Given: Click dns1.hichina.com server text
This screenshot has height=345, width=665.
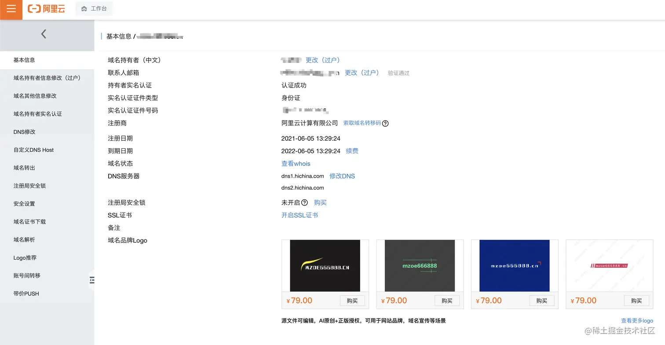Looking at the screenshot, I should (x=303, y=176).
